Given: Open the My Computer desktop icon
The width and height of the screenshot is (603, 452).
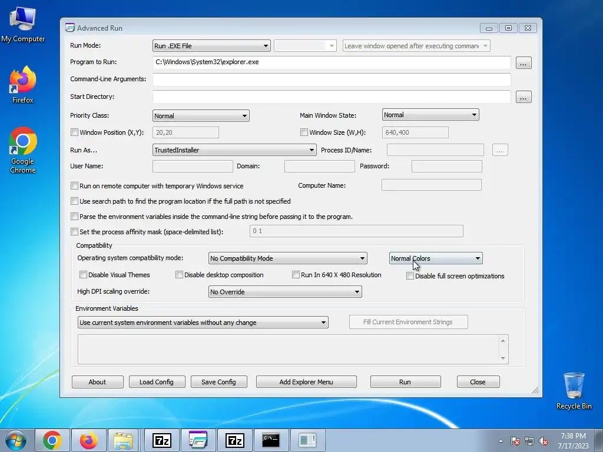Looking at the screenshot, I should pyautogui.click(x=23, y=24).
